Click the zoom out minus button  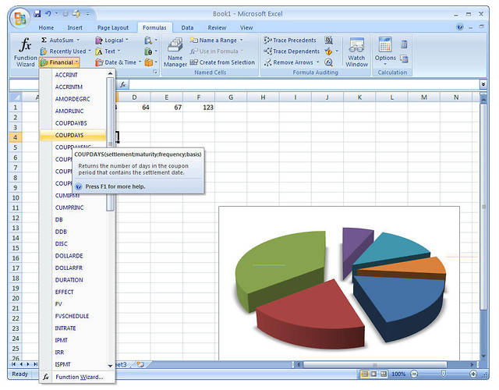pos(414,374)
